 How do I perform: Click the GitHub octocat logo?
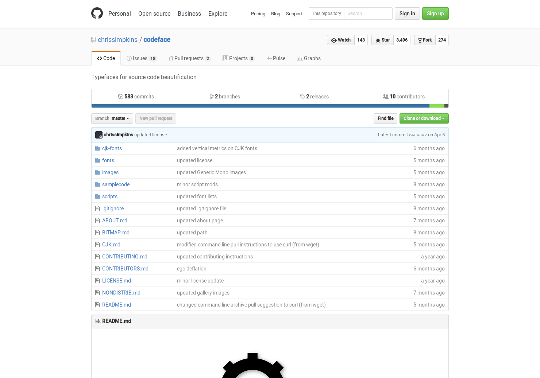pyautogui.click(x=97, y=13)
